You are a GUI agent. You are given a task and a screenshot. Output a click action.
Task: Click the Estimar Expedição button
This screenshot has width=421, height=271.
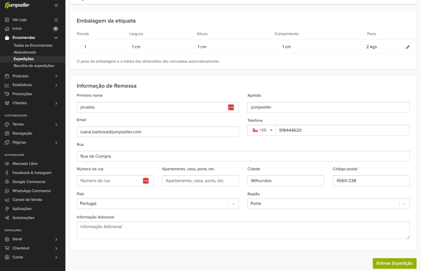tap(394, 263)
